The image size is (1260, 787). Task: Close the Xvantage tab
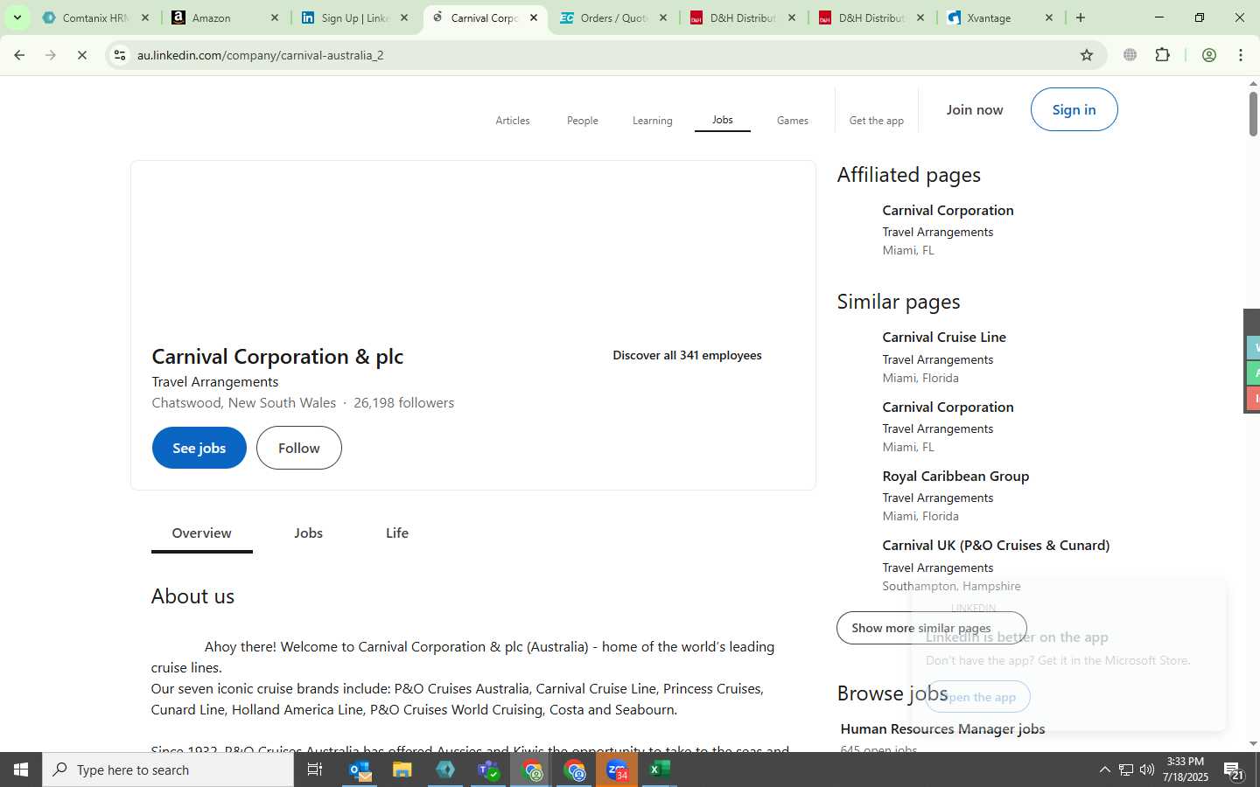(x=1049, y=17)
